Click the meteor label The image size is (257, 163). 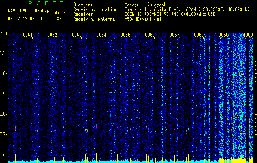coord(58,13)
